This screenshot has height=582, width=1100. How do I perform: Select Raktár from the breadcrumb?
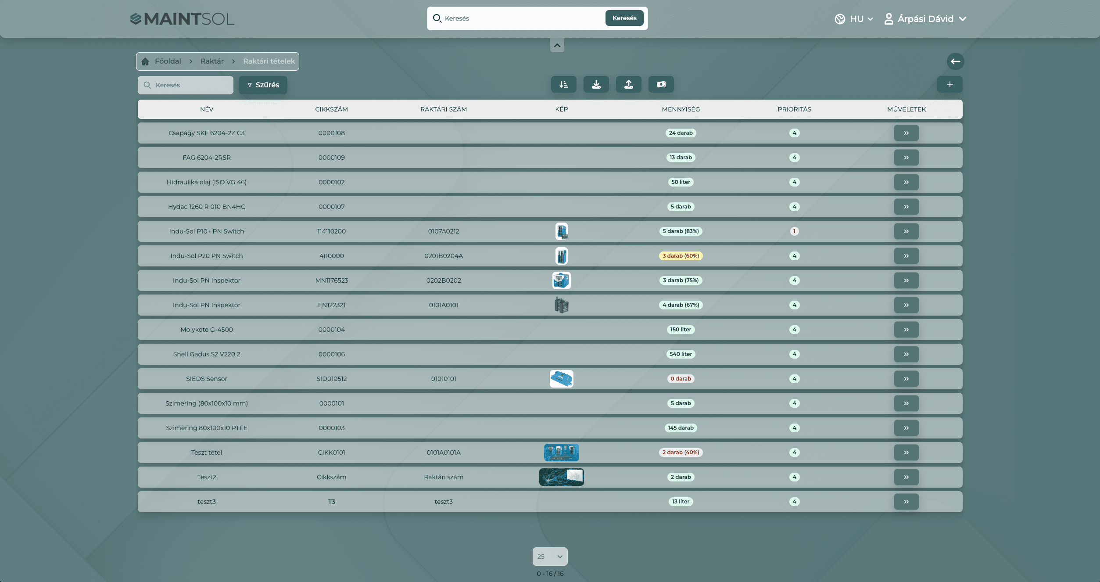[x=211, y=61]
